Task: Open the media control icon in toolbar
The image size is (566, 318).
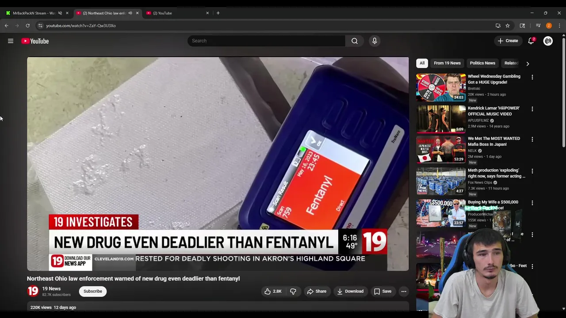Action: [538, 26]
